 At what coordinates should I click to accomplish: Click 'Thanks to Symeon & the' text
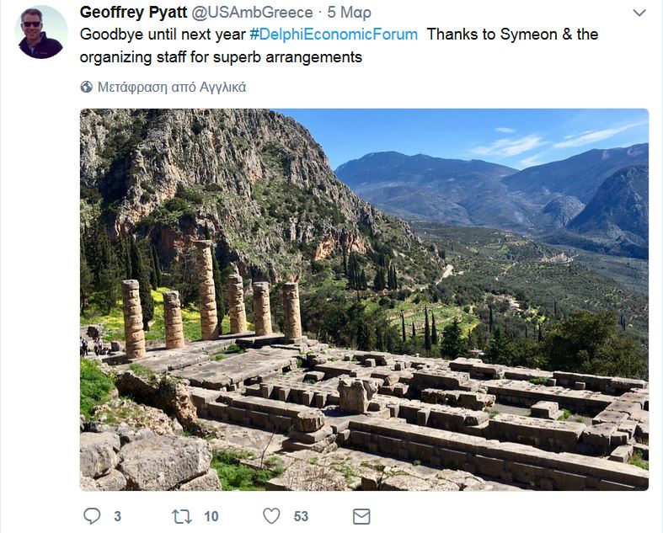[x=512, y=35]
